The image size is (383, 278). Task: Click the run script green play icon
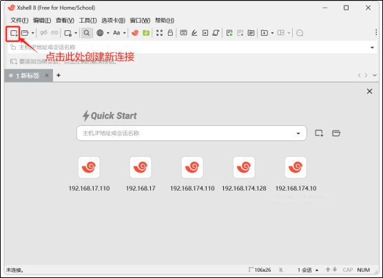[x=229, y=33]
